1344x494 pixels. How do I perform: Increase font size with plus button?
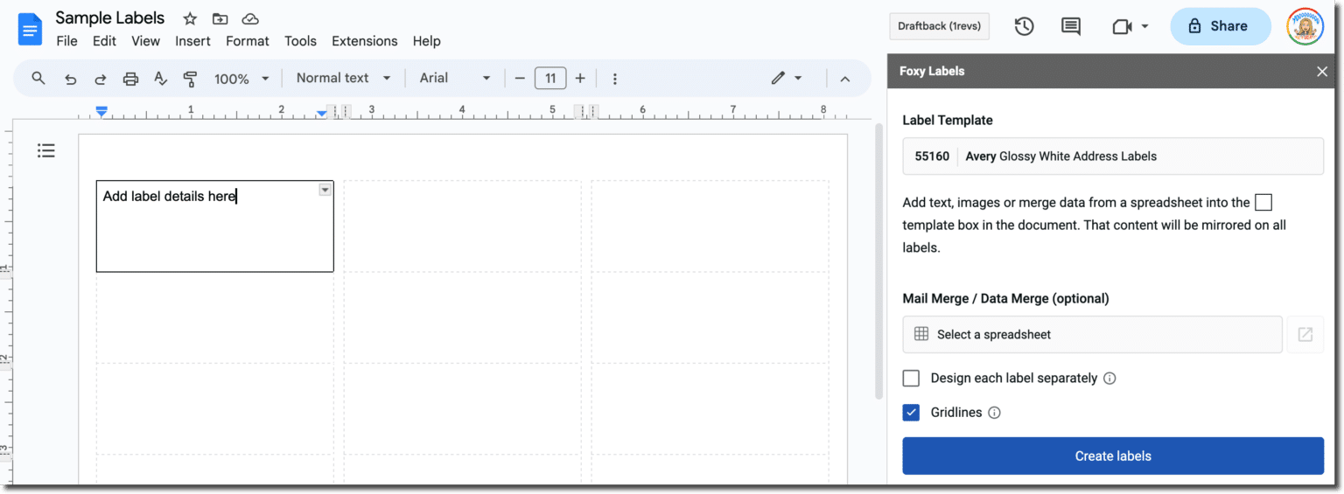[x=580, y=78]
